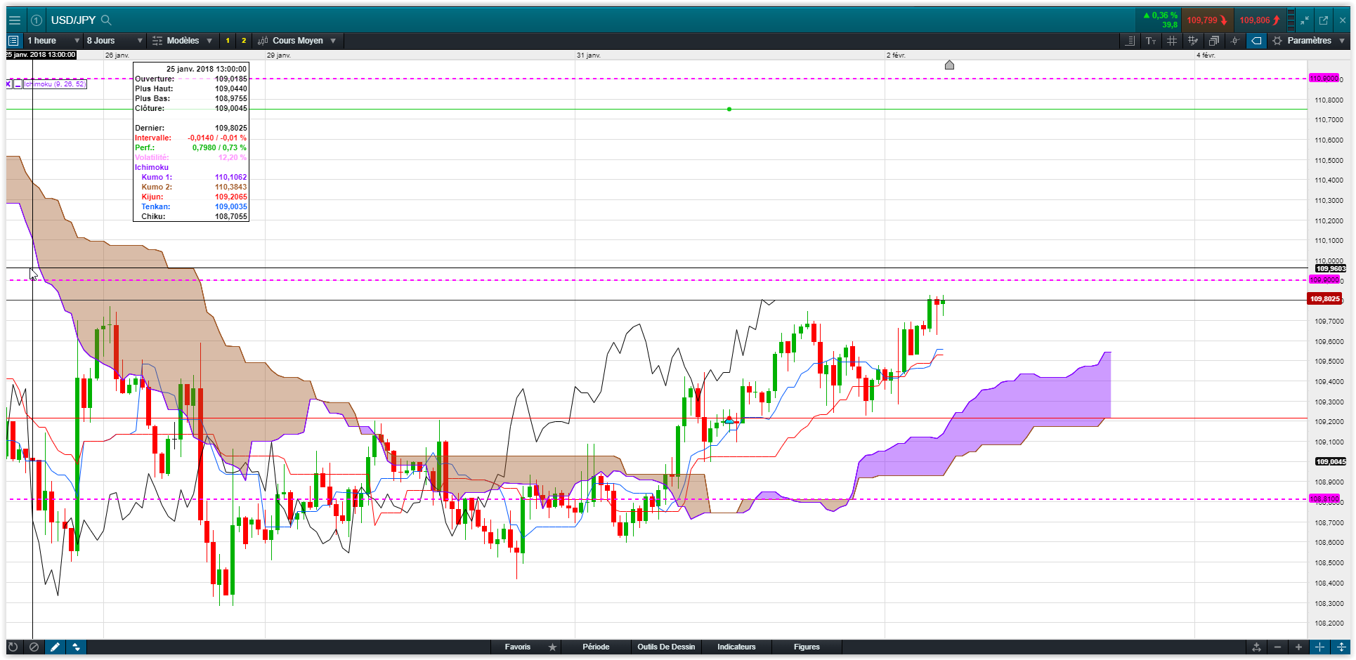Open the Outils De Dessin tab

coord(666,647)
